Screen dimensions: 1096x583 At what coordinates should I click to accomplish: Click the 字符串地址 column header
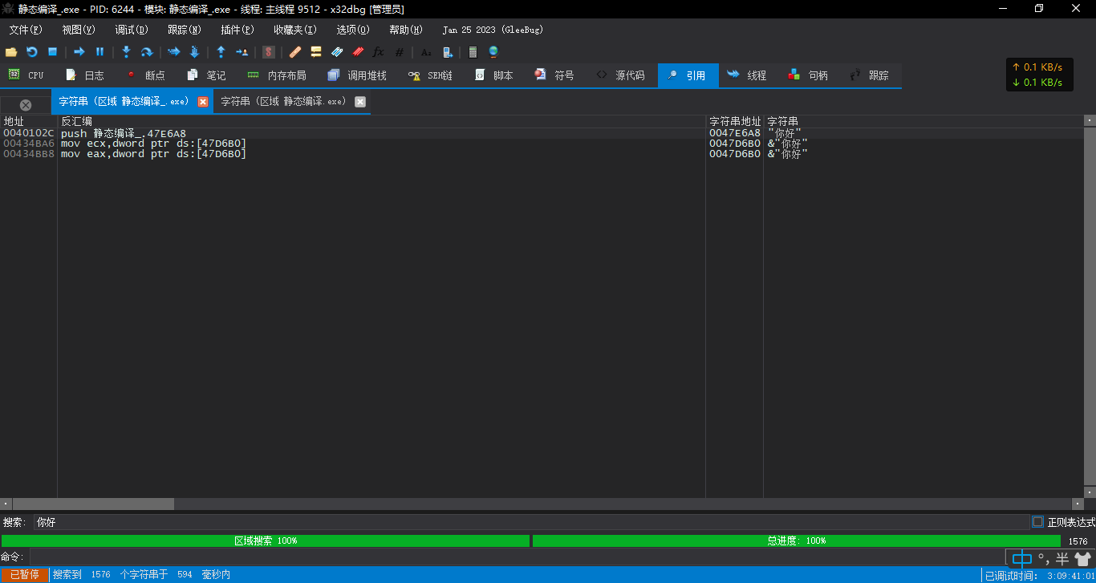(x=734, y=121)
